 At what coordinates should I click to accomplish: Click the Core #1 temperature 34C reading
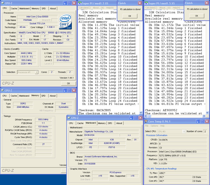click(x=175, y=181)
